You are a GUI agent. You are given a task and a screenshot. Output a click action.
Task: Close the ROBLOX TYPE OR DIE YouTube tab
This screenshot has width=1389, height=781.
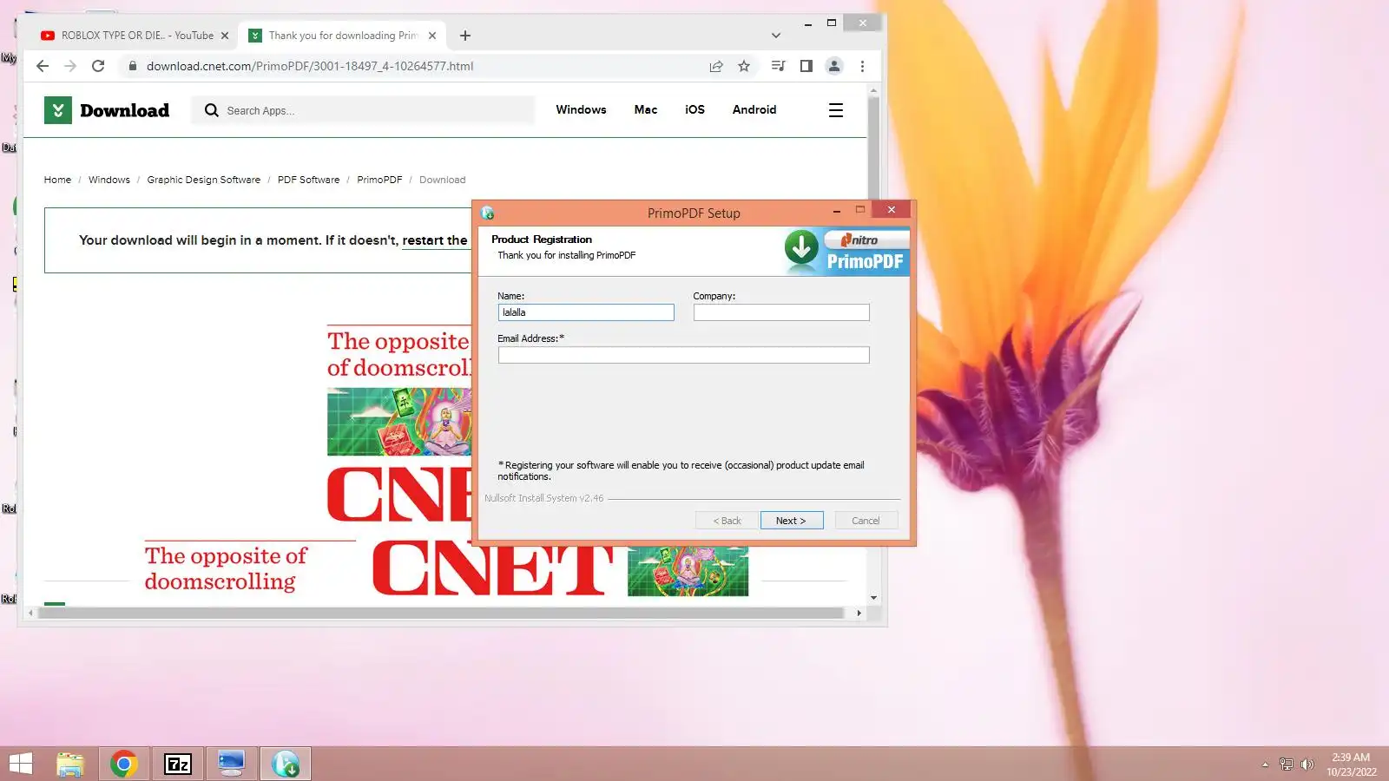click(x=225, y=36)
